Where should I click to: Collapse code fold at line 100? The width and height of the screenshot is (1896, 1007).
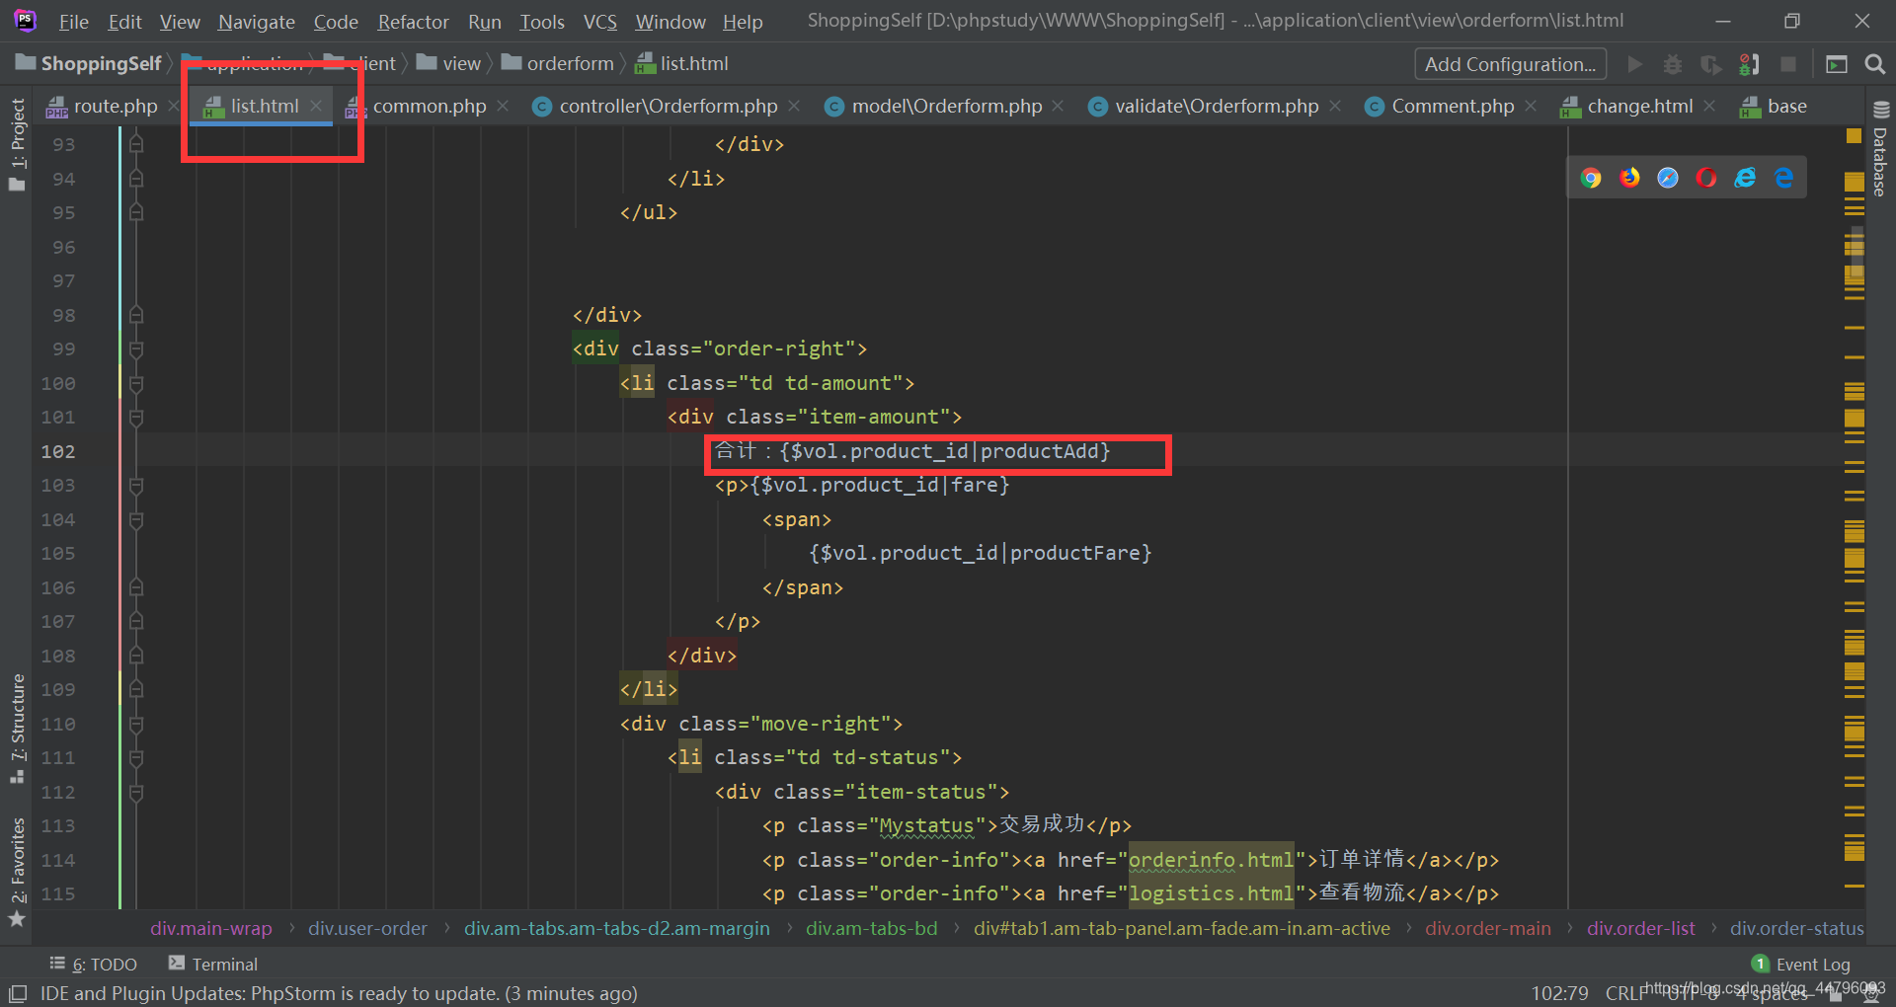click(136, 383)
